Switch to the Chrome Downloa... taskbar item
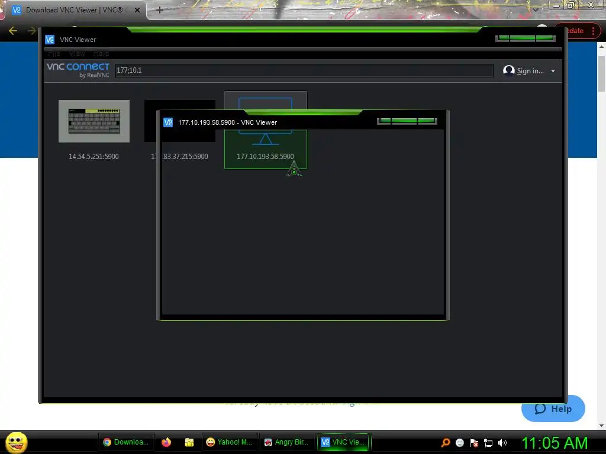The height and width of the screenshot is (454, 606). point(126,442)
